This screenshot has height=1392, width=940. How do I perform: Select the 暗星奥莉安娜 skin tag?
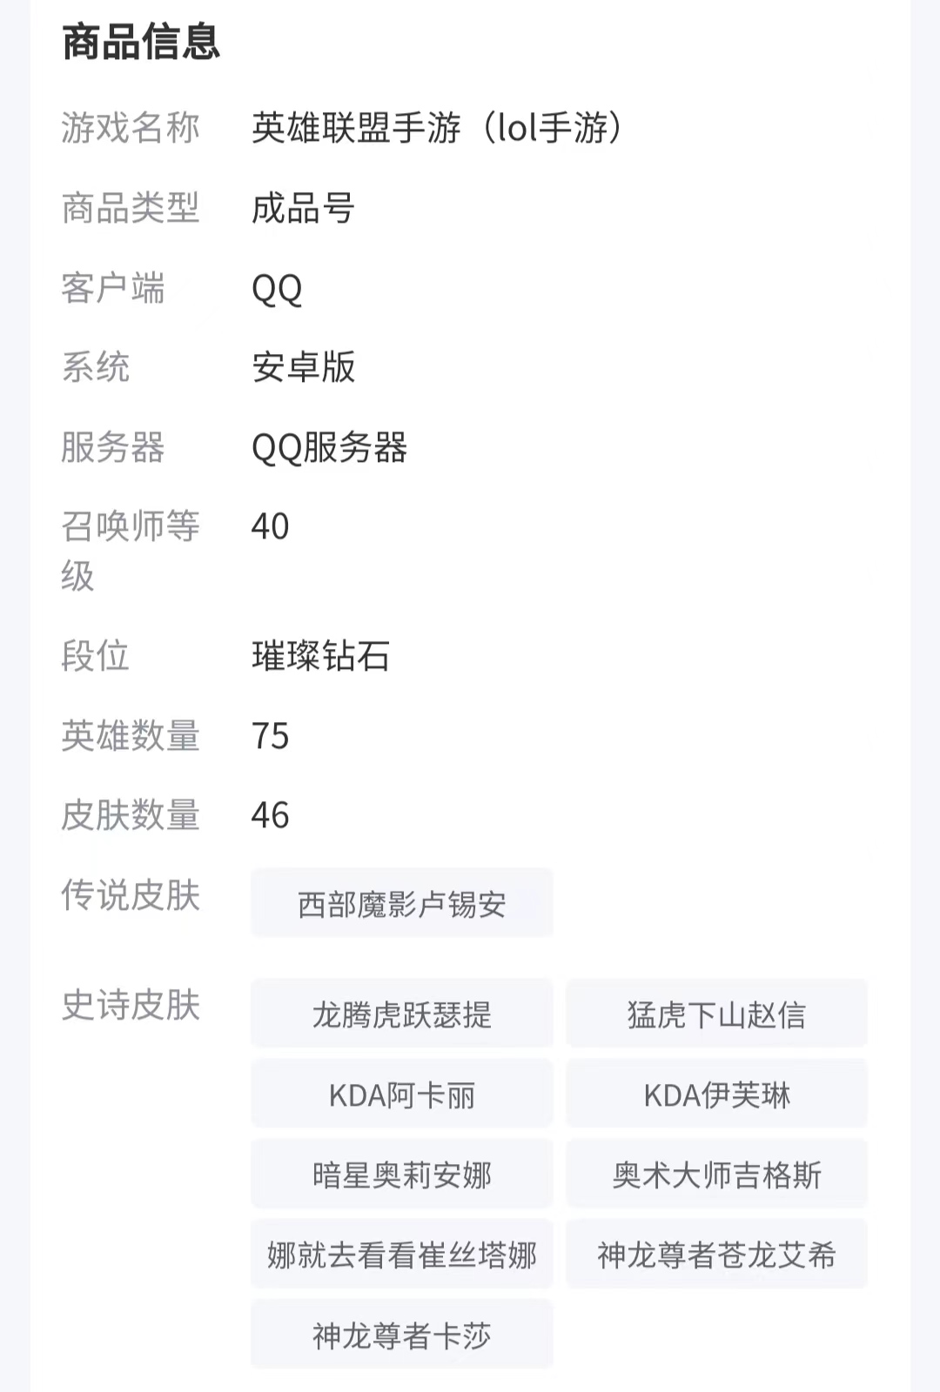pyautogui.click(x=401, y=1174)
